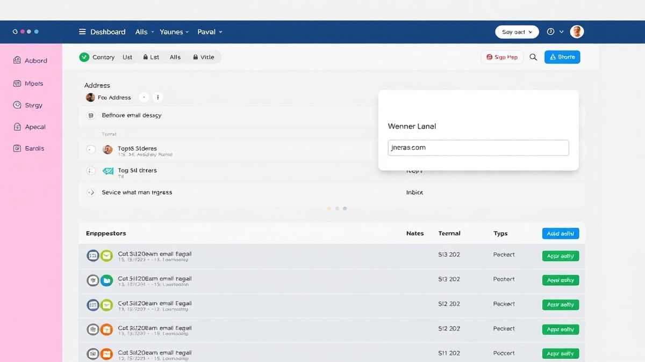Screen dimensions: 645x362
Task: Go to Dashboard in the top bar
Action: [107, 32]
